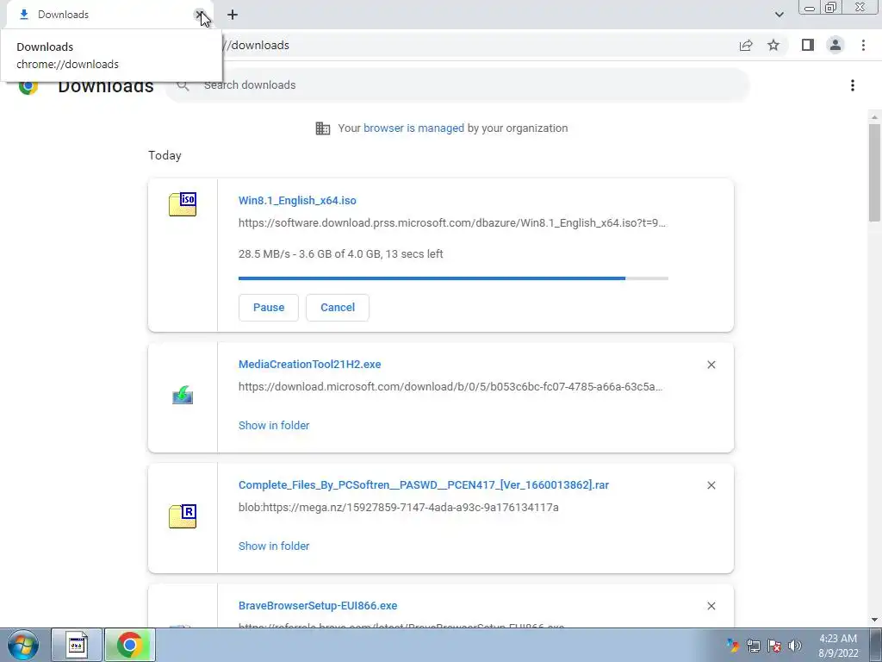Click the download URL of Win8.1 ISO
The width and height of the screenshot is (882, 662).
point(451,223)
